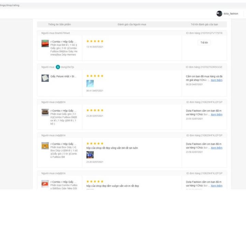Click the five-star rating in the Giấy Pelure row
Screen dimensions: 246x246
coord(95,76)
